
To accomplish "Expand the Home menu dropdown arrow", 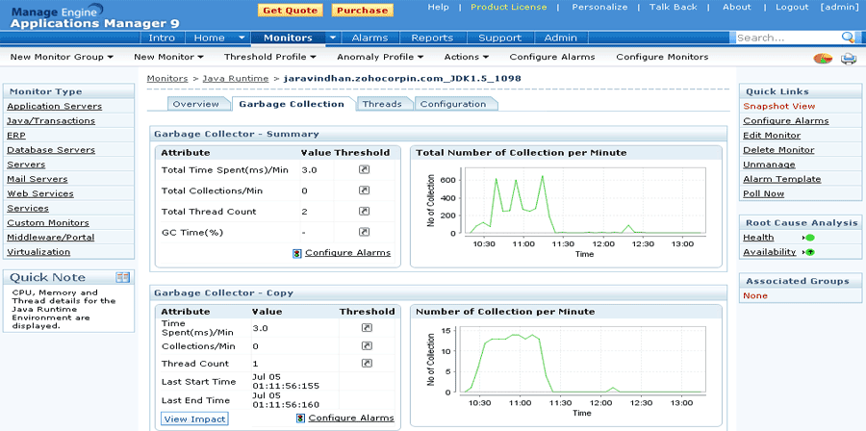I will [x=242, y=38].
